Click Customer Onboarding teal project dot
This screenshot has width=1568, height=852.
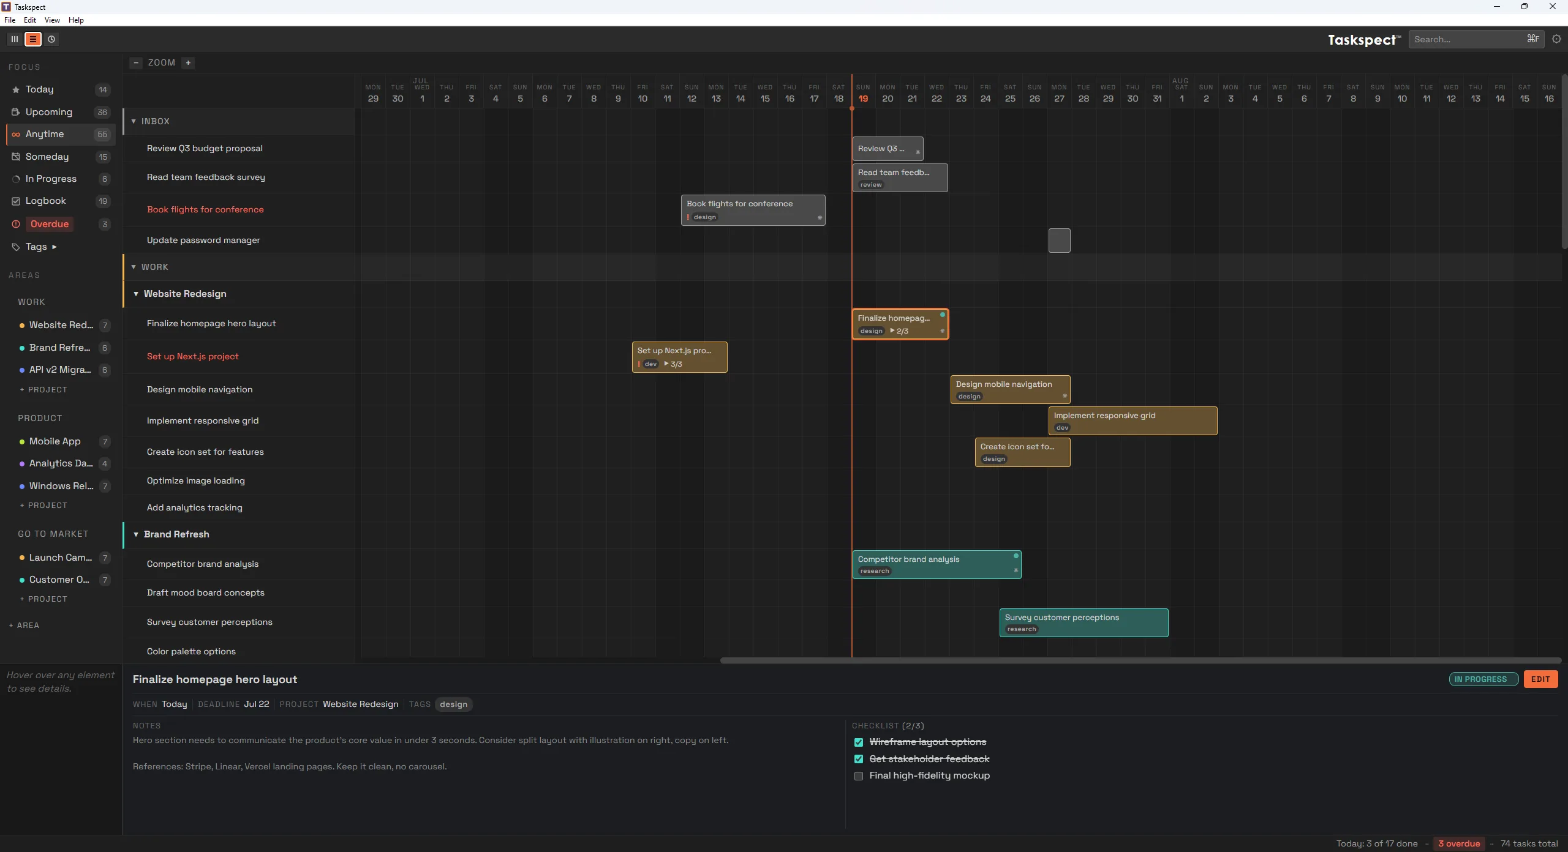click(x=22, y=580)
